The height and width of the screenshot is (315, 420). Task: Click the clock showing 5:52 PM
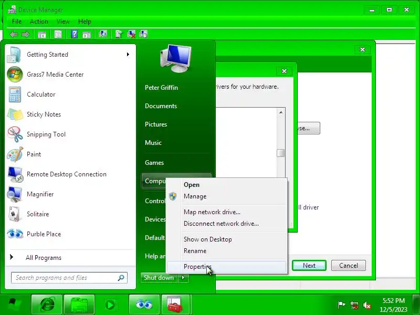(393, 305)
